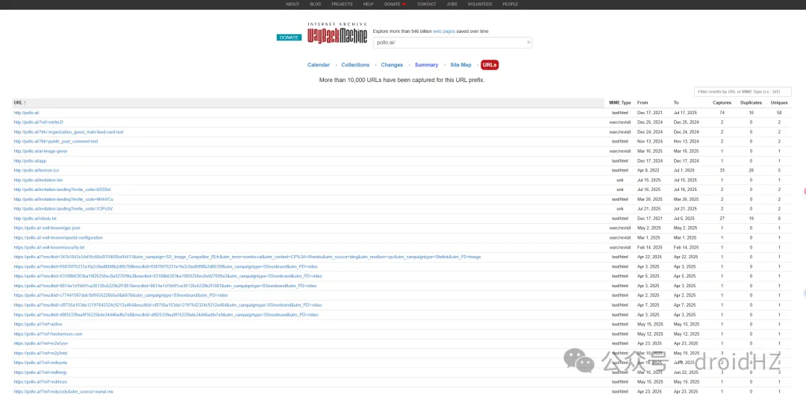Open the http://pollo.ai/robots.txt link

[34, 219]
